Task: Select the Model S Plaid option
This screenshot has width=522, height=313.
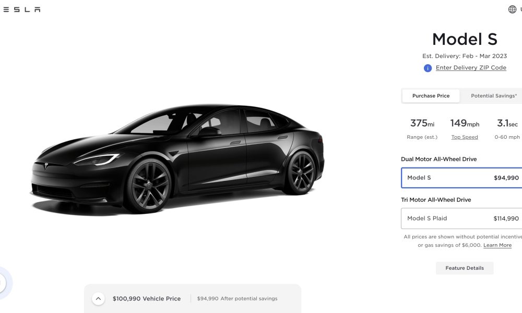Action: coord(461,219)
